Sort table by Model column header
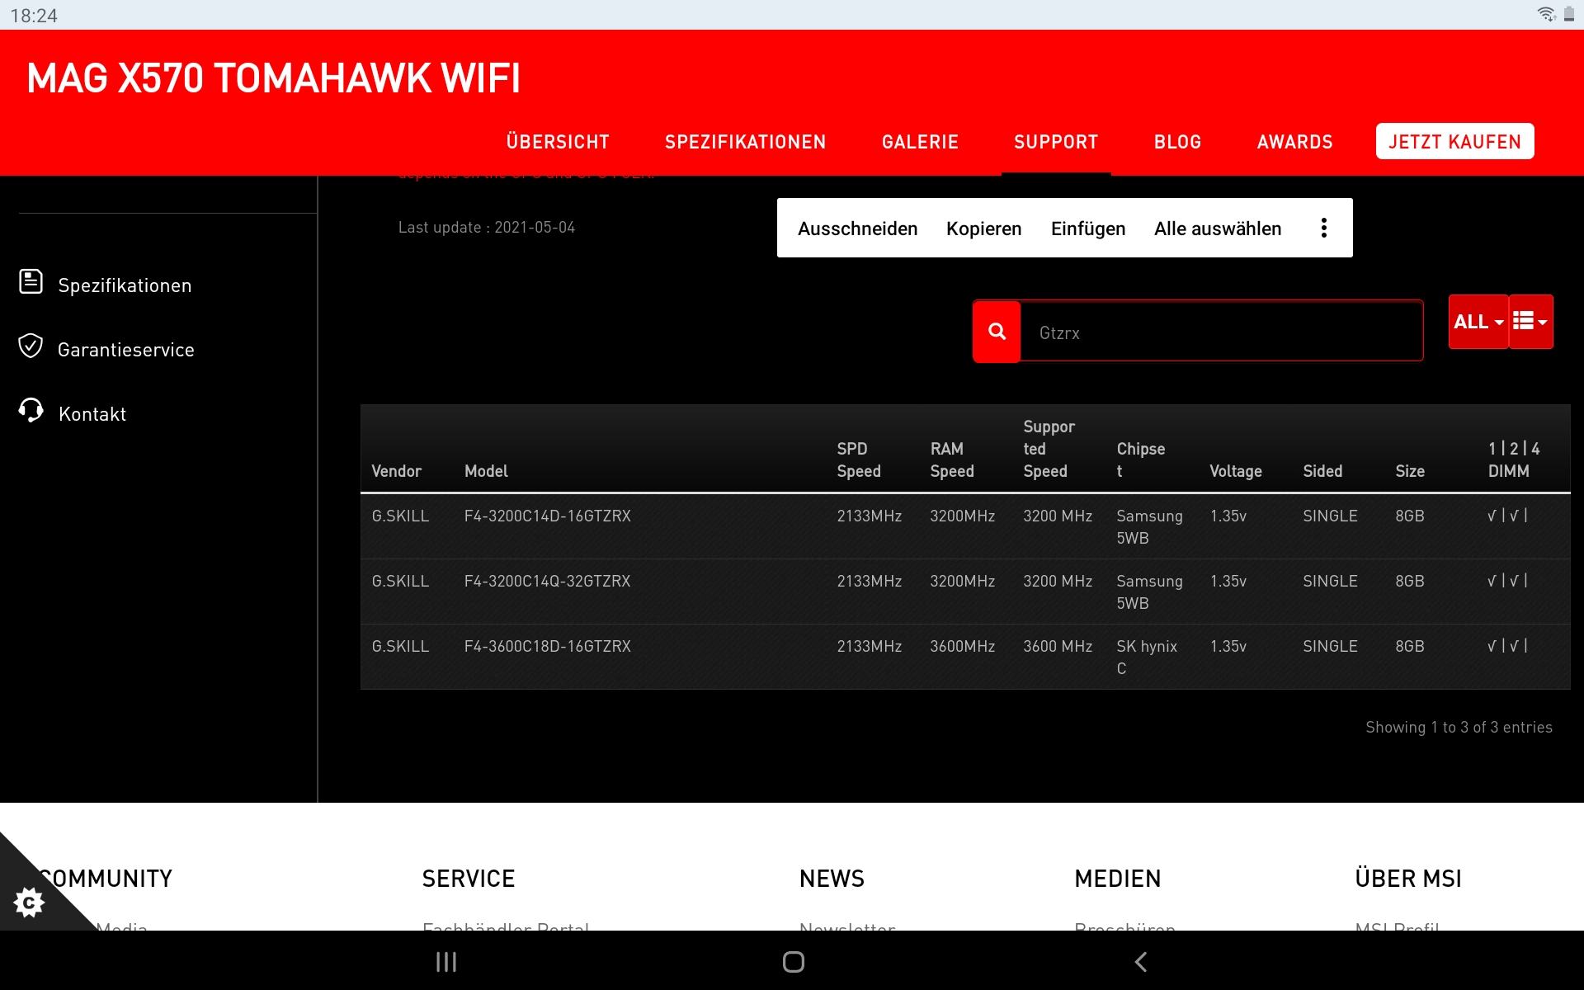The height and width of the screenshot is (990, 1584). click(x=486, y=471)
